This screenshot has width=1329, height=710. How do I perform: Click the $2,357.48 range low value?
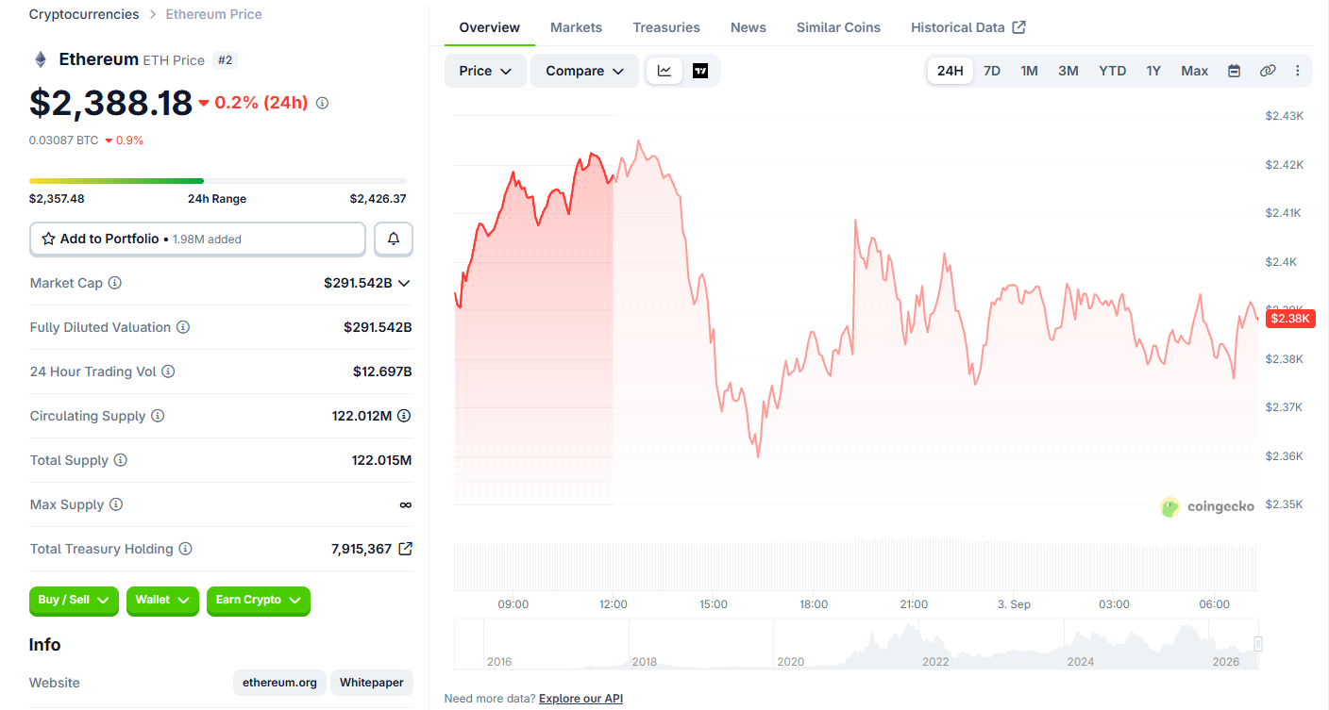[57, 199]
